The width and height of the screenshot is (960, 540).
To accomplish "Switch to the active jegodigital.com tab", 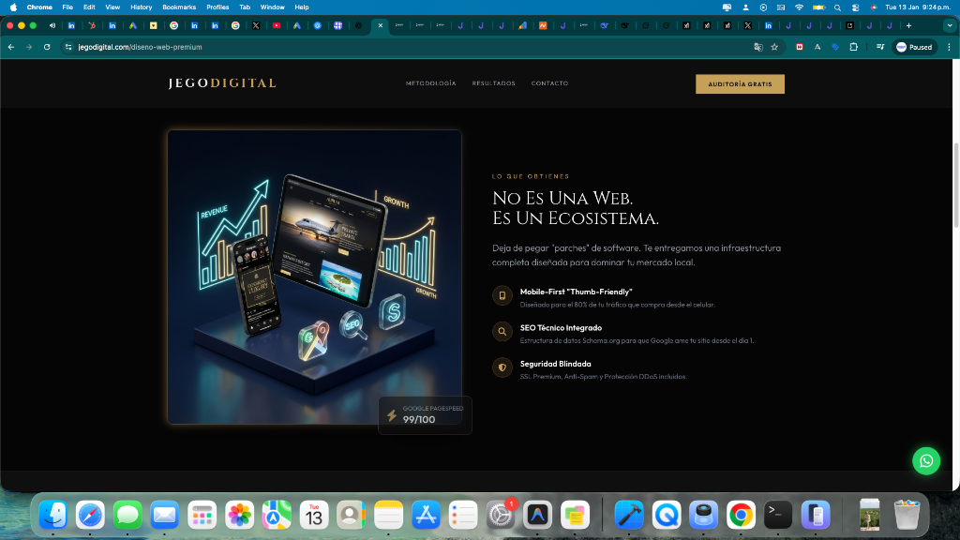I will 379,27.
